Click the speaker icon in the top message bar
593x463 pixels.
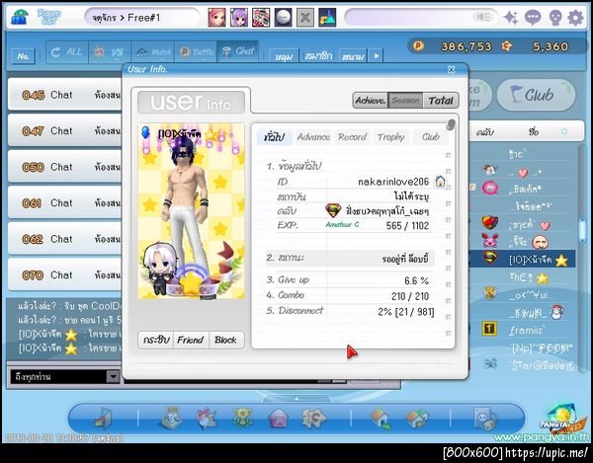pos(483,17)
